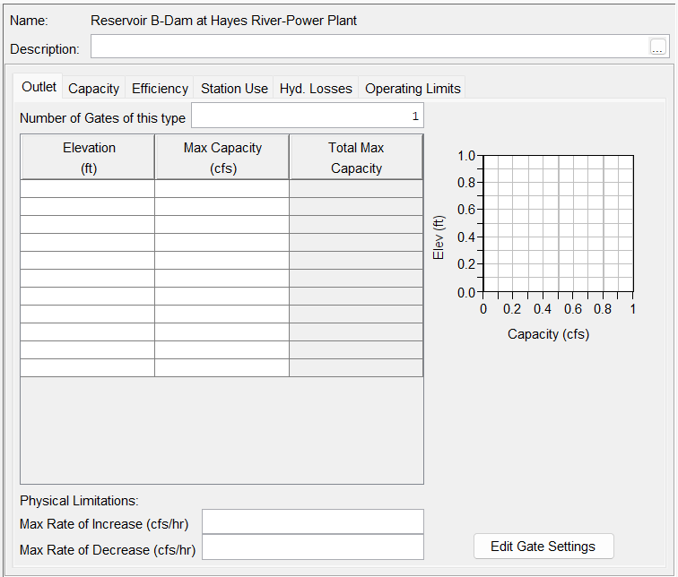The height and width of the screenshot is (577, 678).
Task: Click the Total Max Capacity header
Action: pos(356,158)
